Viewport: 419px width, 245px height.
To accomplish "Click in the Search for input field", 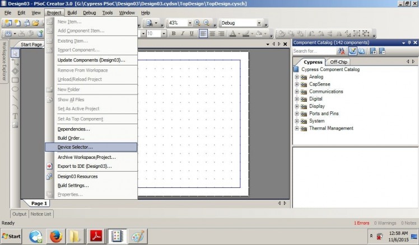I will [x=314, y=51].
